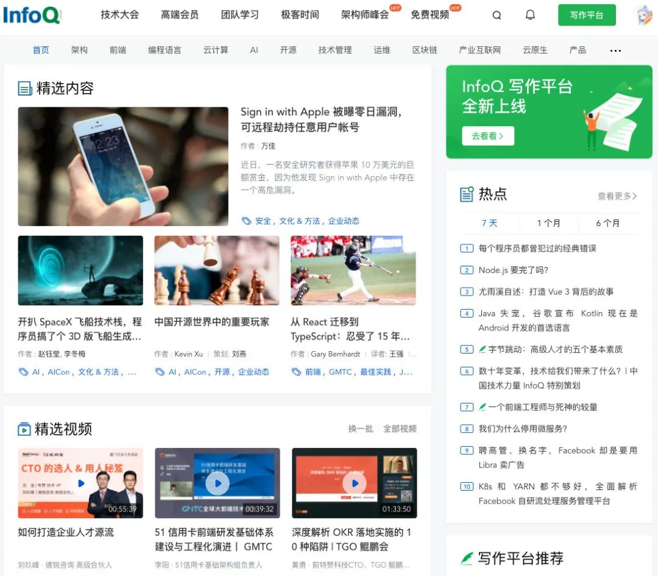Click rank 10 badge beside K8s item
The height and width of the screenshot is (576, 658).
[467, 486]
